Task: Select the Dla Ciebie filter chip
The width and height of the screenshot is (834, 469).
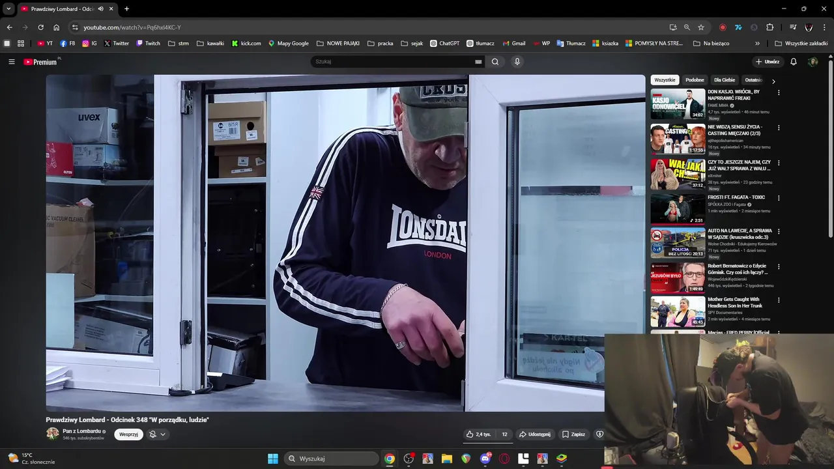Action: (724, 80)
